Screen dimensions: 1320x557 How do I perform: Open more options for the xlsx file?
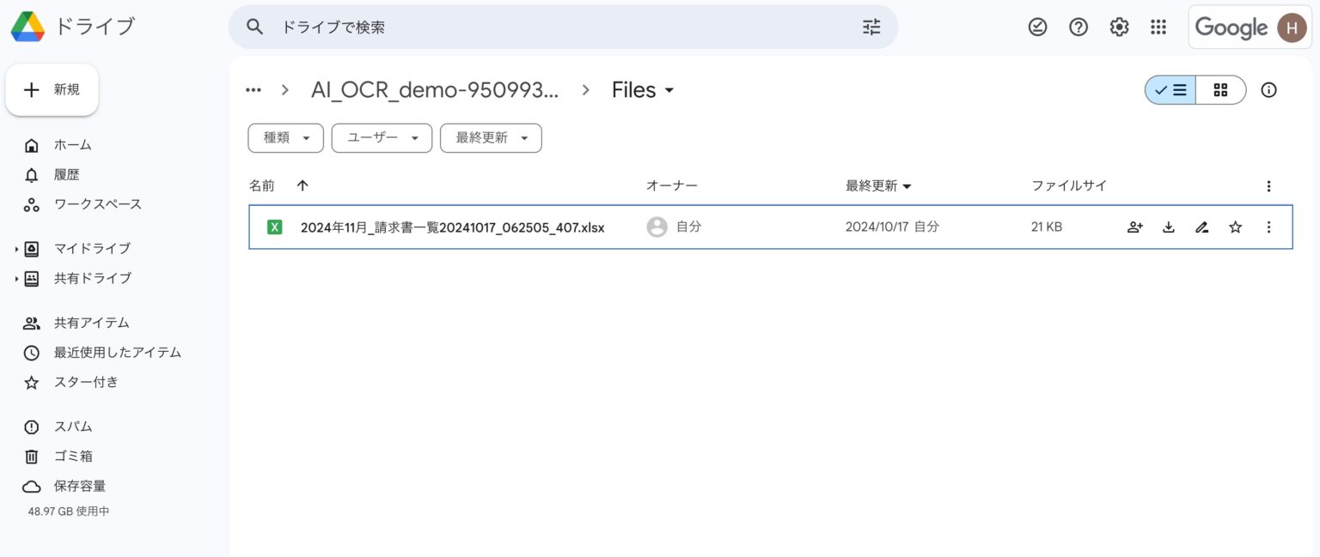point(1268,227)
